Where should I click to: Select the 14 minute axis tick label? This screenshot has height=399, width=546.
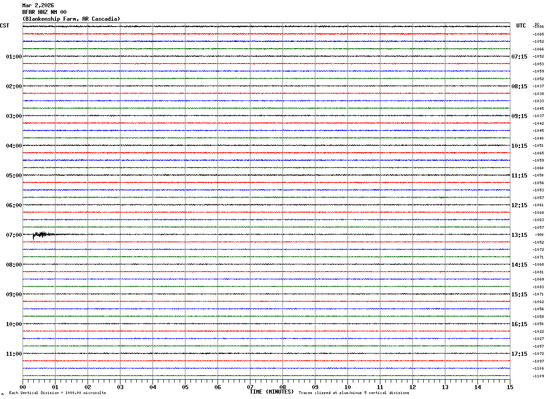tap(477, 387)
